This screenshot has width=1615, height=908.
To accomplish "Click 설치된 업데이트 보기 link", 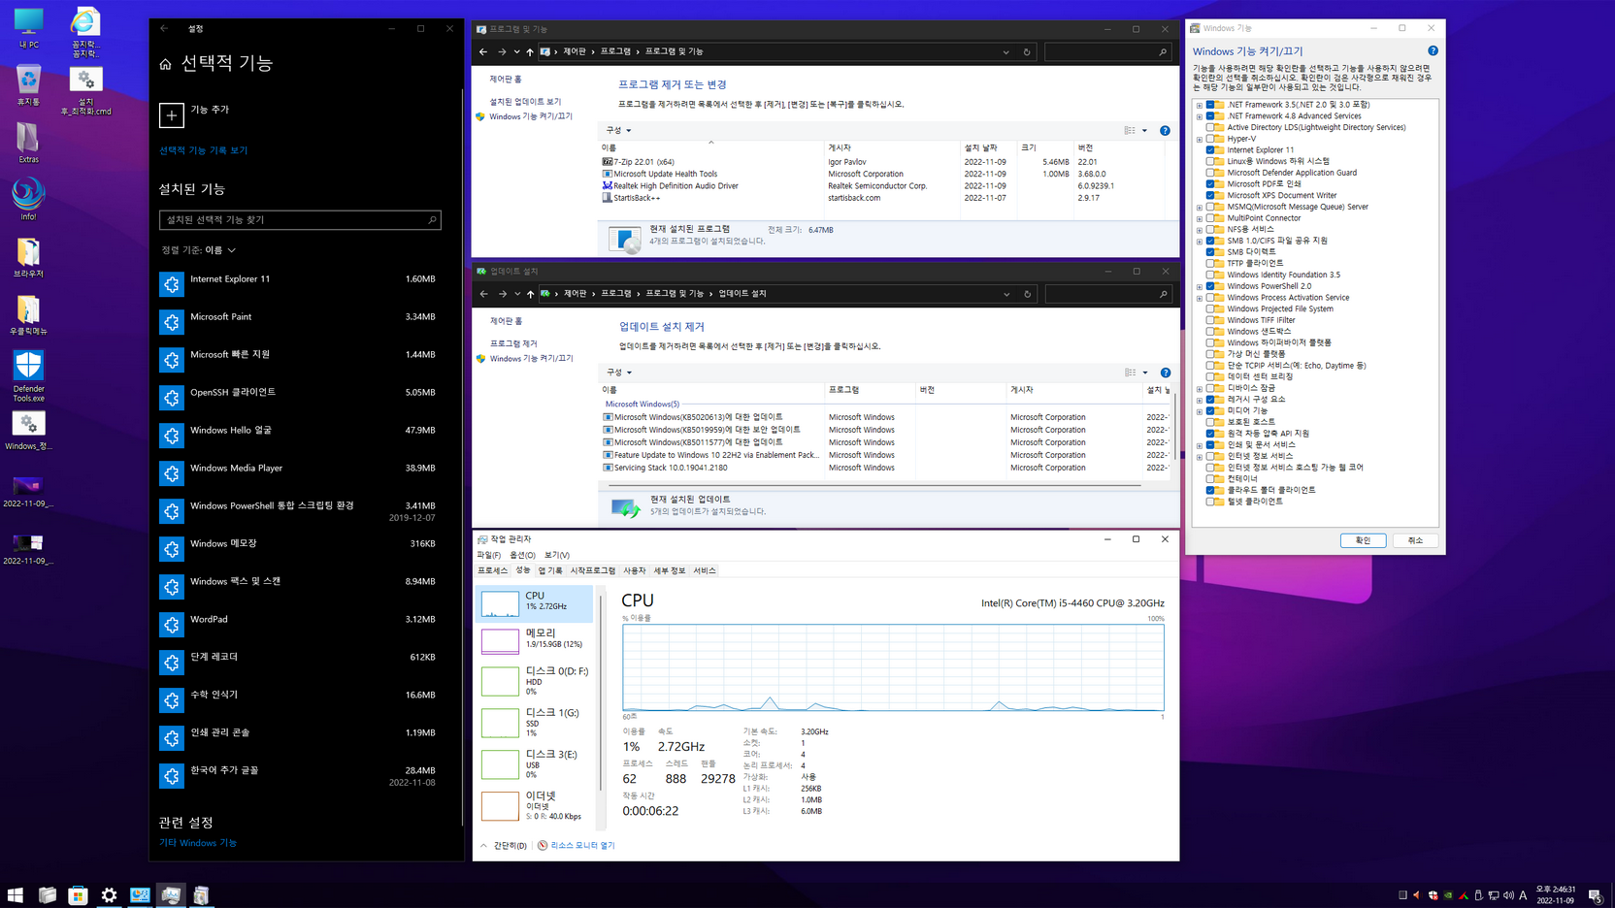I will (525, 102).
